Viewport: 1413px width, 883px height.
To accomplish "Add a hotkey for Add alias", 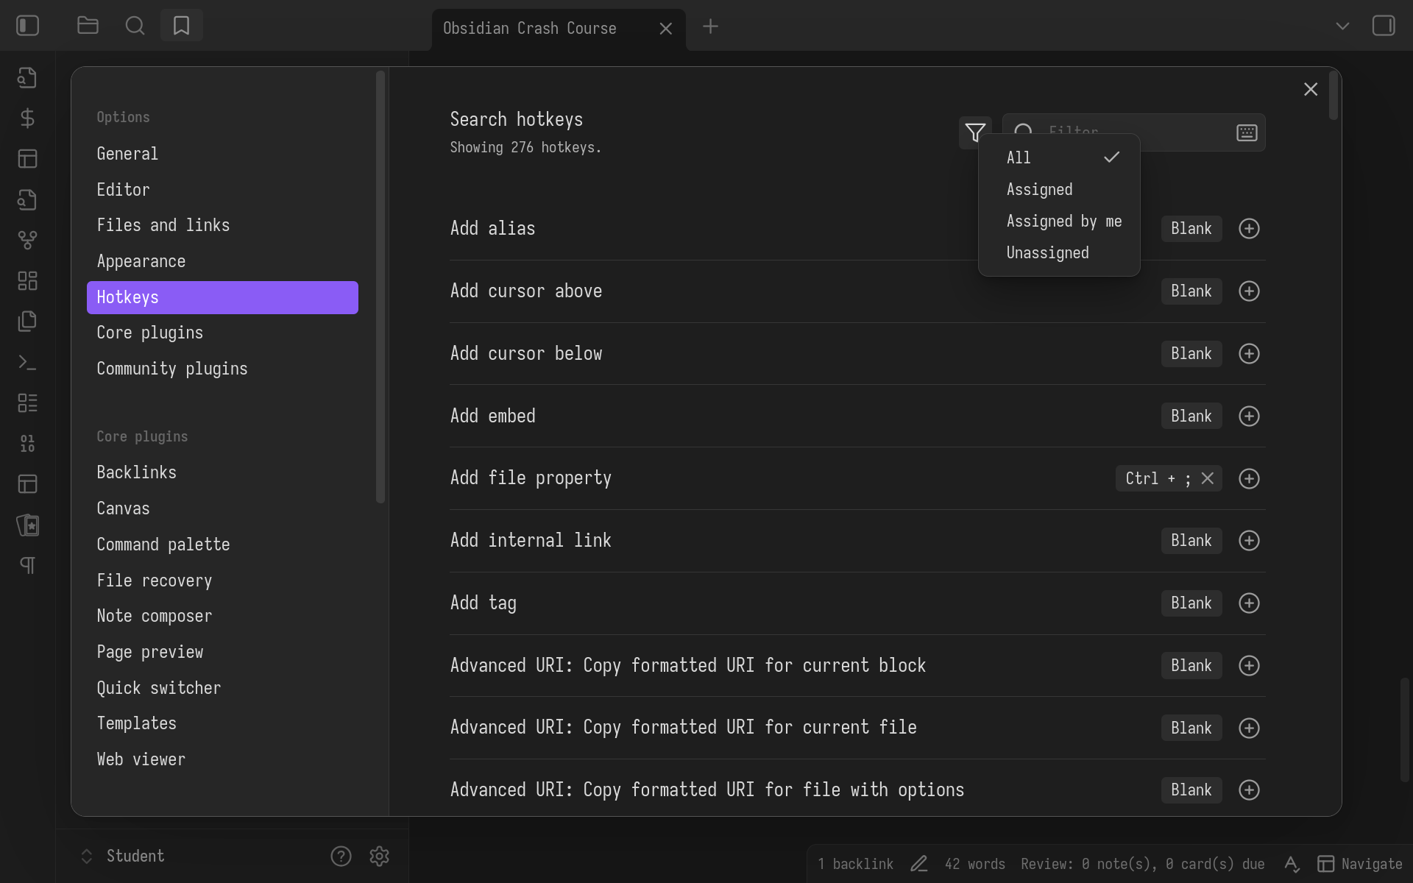I will click(x=1249, y=229).
